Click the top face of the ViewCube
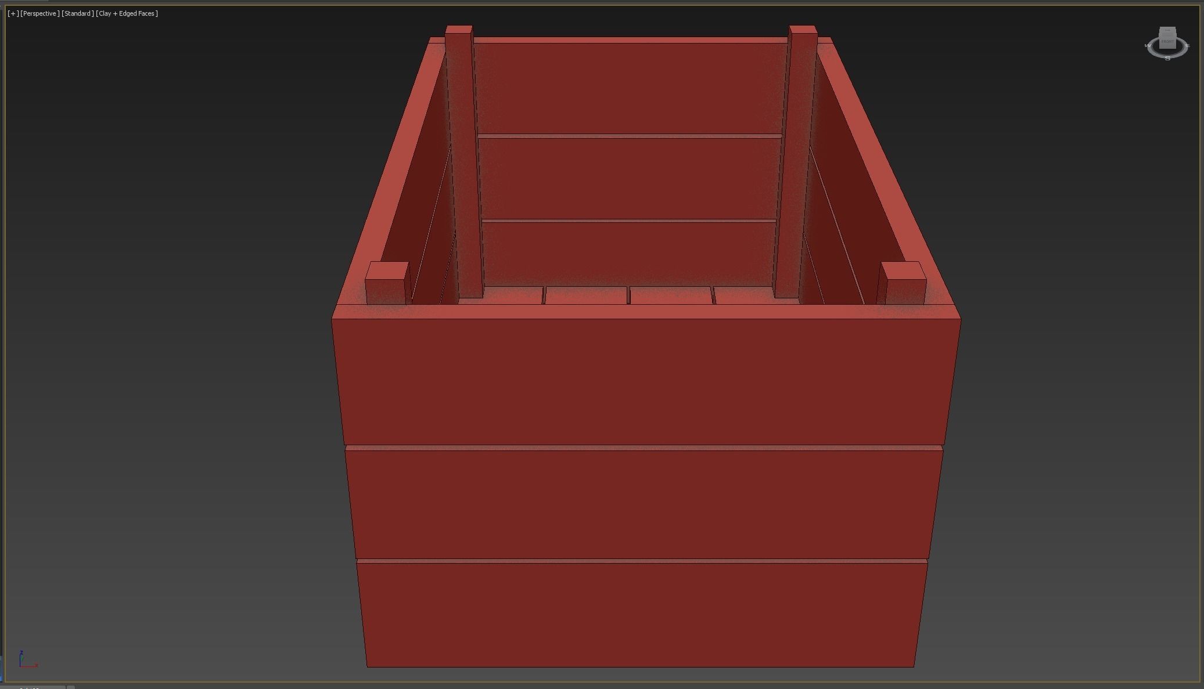1204x689 pixels. click(1167, 31)
